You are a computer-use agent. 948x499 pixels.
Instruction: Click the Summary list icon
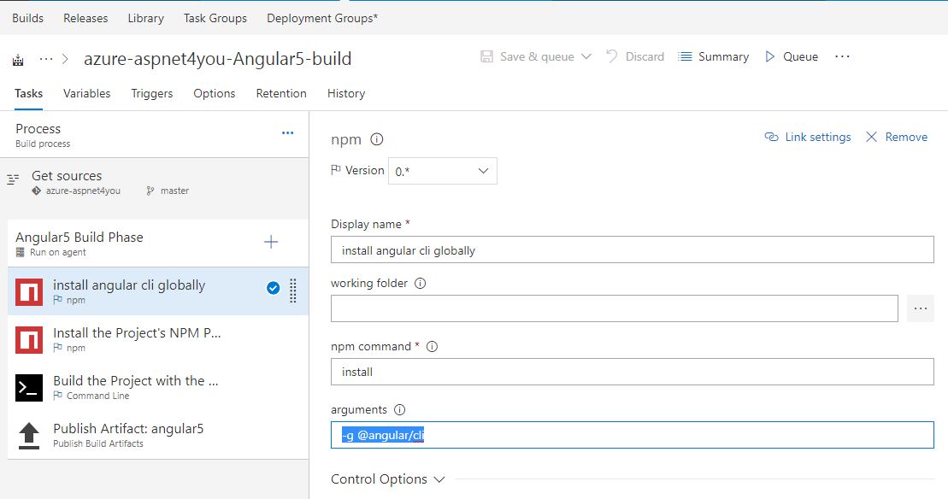685,56
